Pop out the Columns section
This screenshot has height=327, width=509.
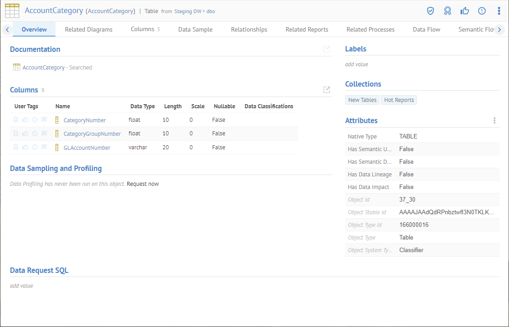click(326, 90)
